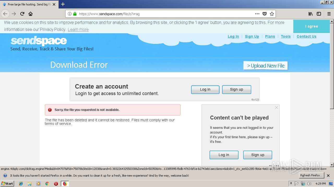Reload the page with the refresh icon
Viewport: 334px width, 187px height.
coord(22,14)
